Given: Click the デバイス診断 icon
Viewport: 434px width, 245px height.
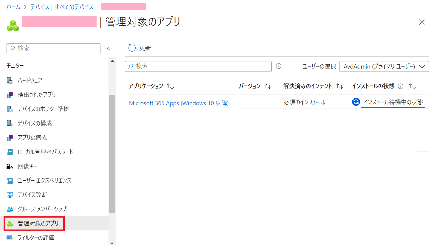Looking at the screenshot, I should click(10, 195).
